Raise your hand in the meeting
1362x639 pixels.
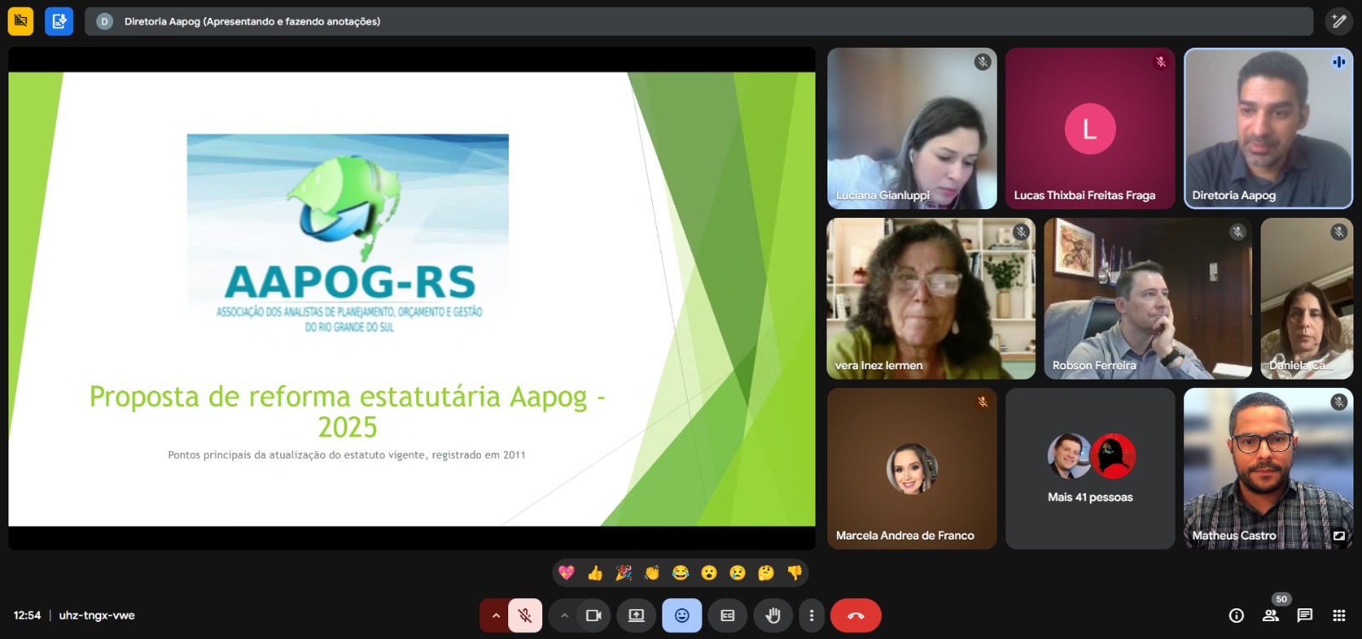(773, 615)
